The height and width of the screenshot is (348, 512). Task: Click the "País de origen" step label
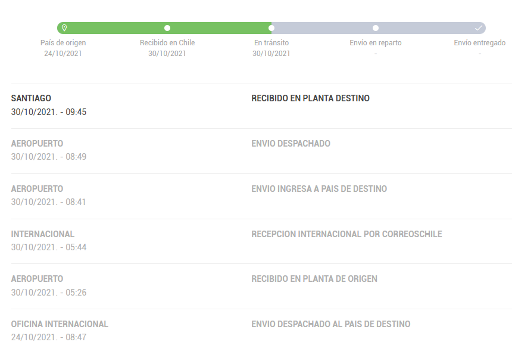[x=63, y=43]
